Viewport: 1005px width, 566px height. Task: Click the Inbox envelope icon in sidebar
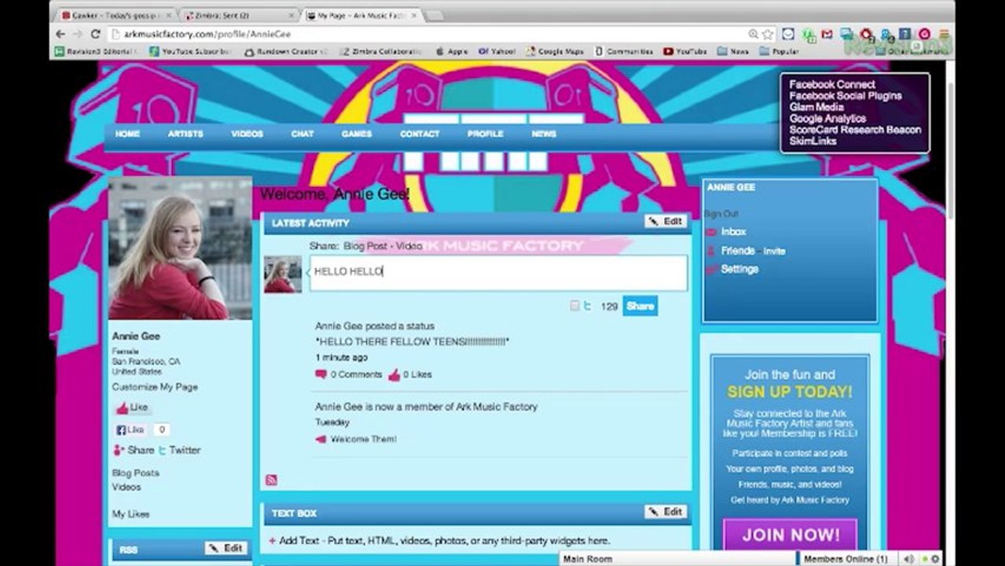click(x=711, y=232)
